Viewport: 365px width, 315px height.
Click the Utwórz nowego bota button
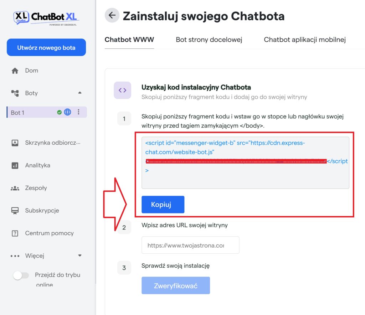pos(46,47)
